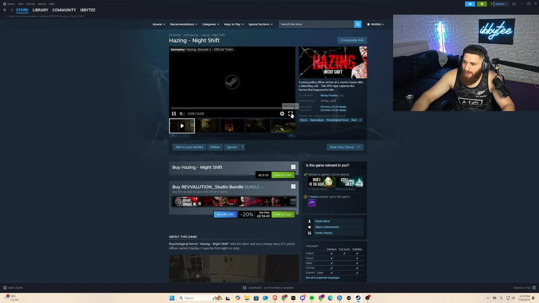Open the video settings gear icon
Viewport: 539px width, 303px height.
tap(282, 114)
